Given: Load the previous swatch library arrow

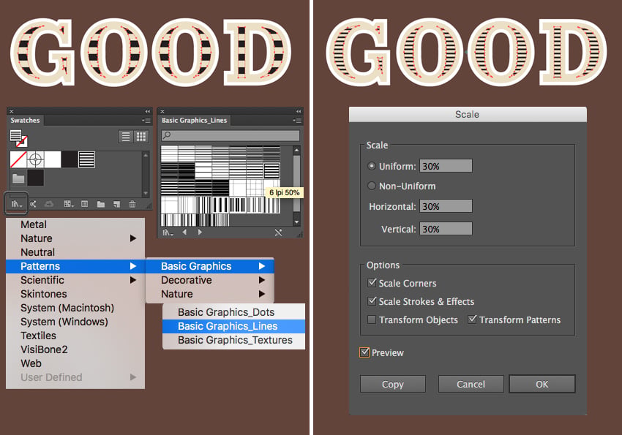Looking at the screenshot, I should 184,232.
